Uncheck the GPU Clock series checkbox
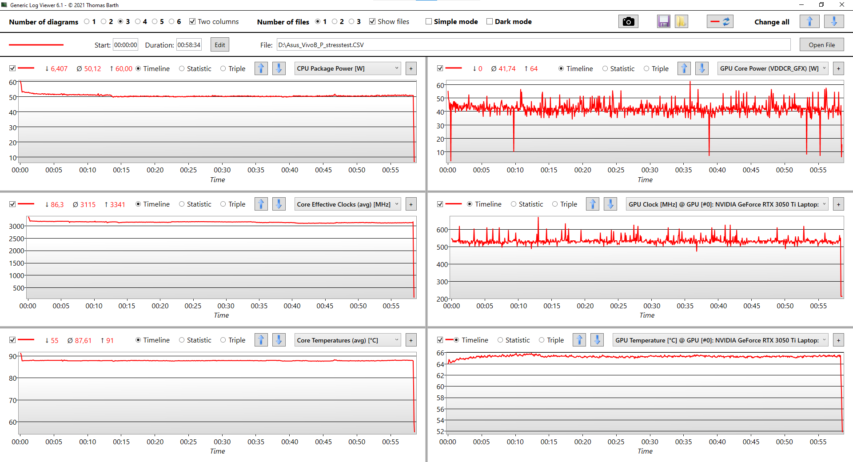 coord(440,204)
